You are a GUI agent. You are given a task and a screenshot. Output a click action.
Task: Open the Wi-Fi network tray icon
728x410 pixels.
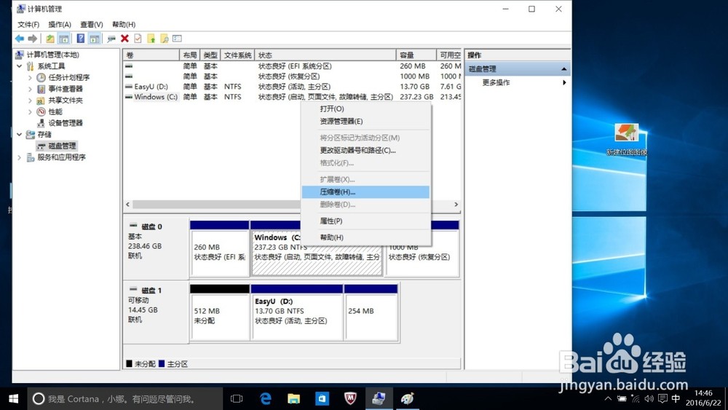[x=636, y=398]
